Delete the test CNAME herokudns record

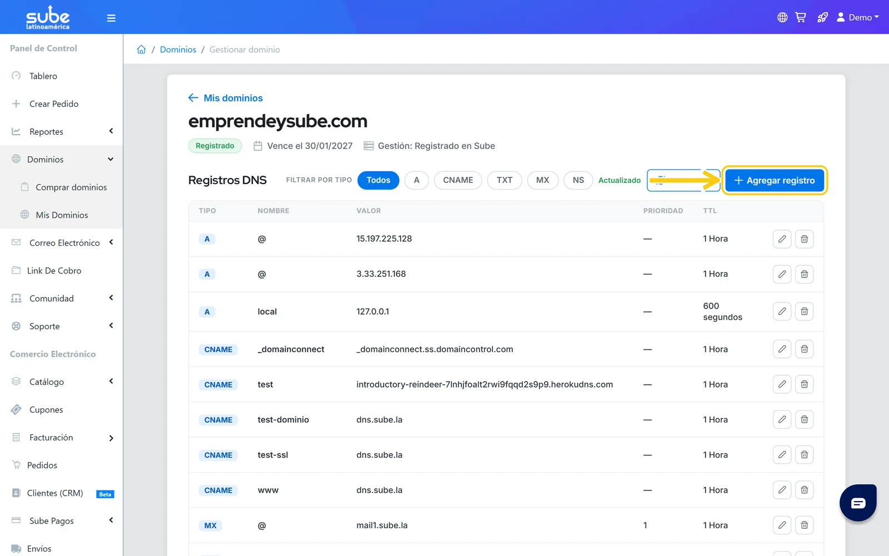(804, 384)
